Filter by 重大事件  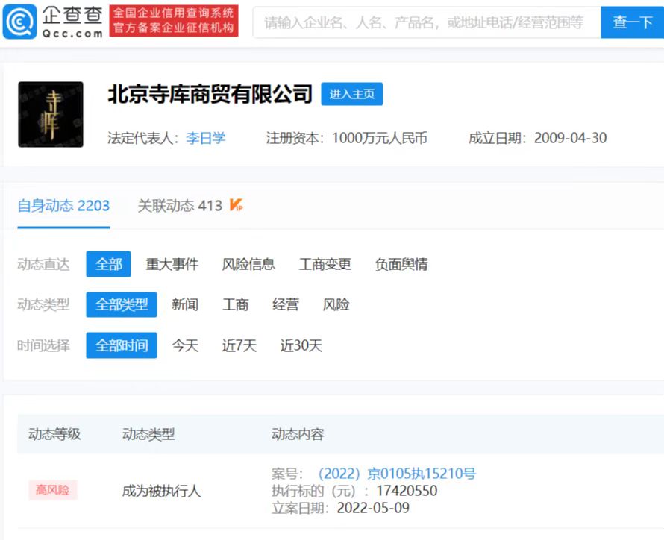click(172, 264)
